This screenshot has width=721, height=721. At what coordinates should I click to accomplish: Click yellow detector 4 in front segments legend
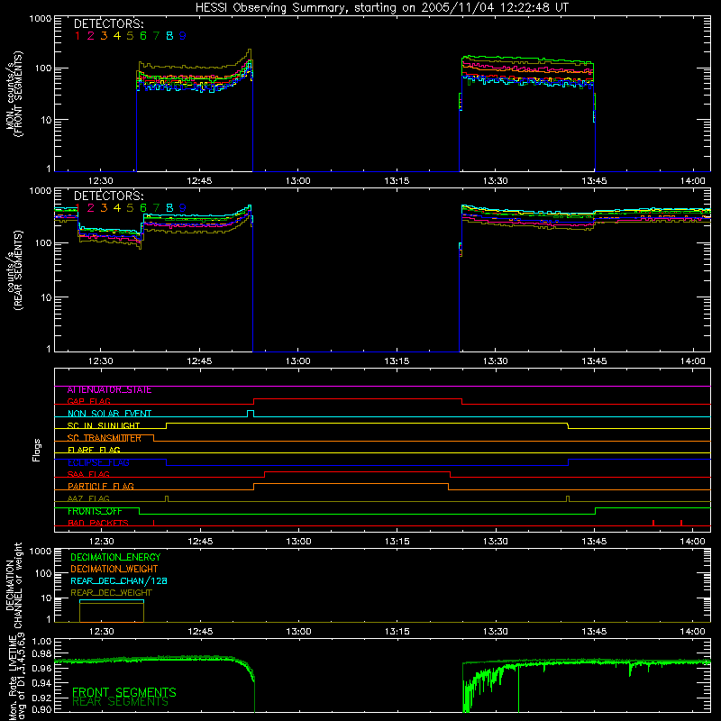tap(117, 36)
